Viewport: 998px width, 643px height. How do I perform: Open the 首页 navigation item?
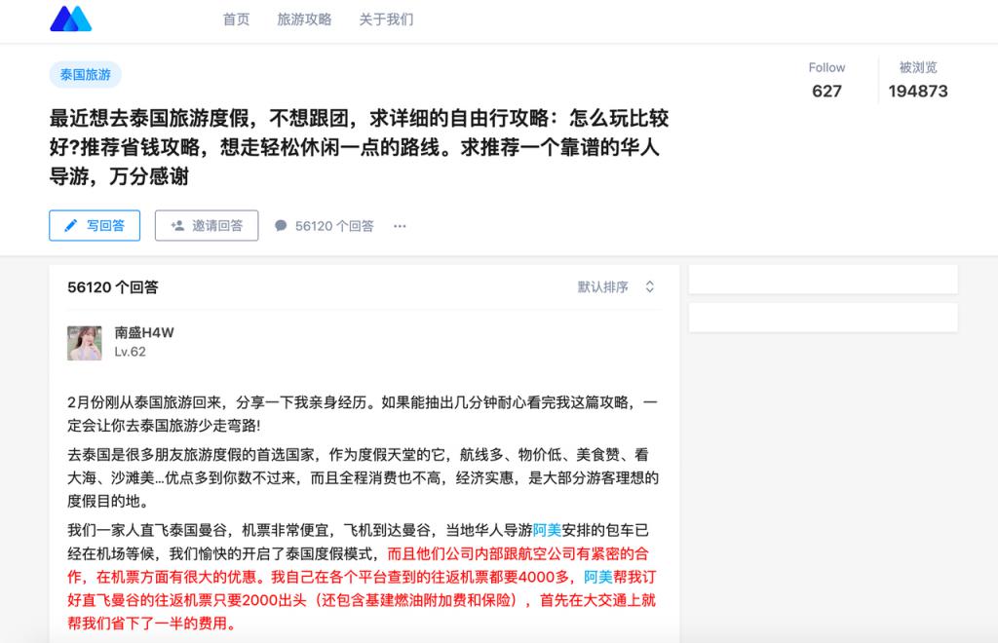236,19
